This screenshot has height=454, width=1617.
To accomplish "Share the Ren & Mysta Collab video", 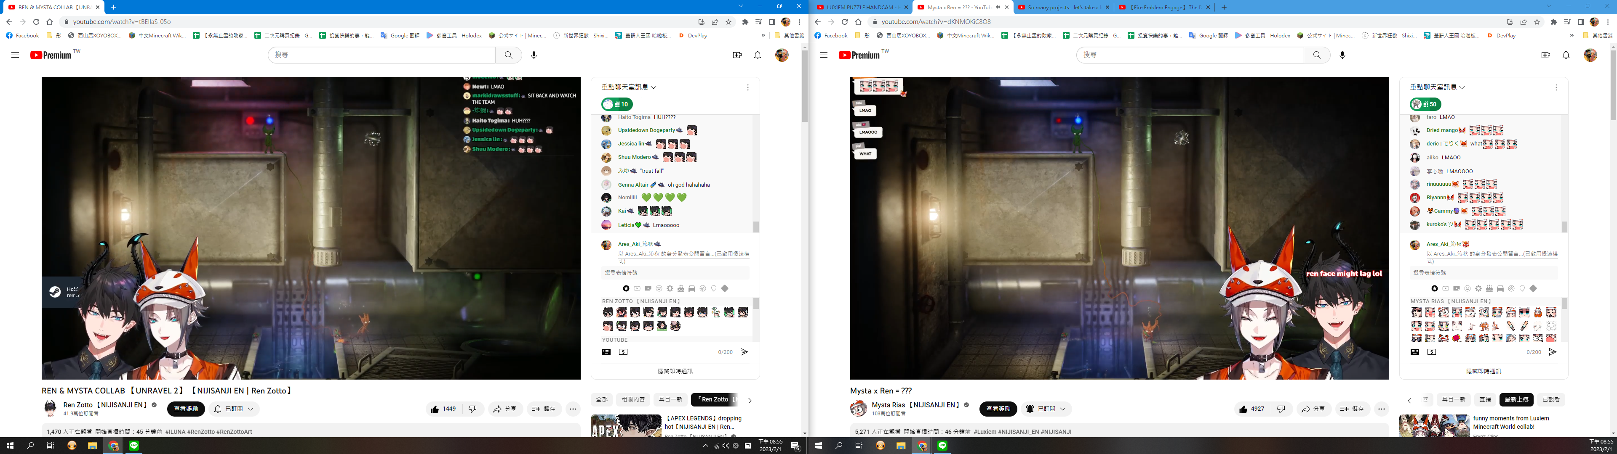I will 505,409.
